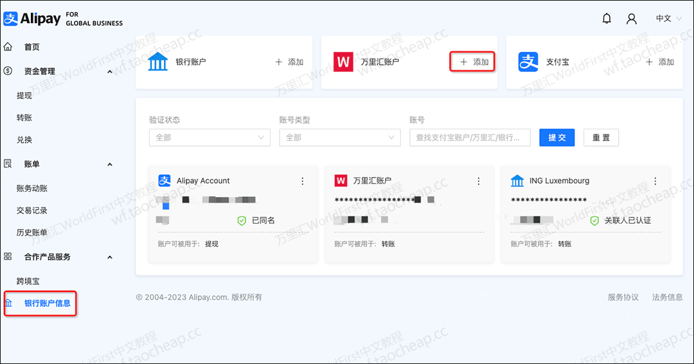Click the 关联人已认证 status text
Image resolution: width=694 pixels, height=364 pixels.
(628, 221)
